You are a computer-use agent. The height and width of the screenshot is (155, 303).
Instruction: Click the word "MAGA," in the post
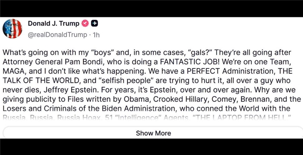click(14, 71)
